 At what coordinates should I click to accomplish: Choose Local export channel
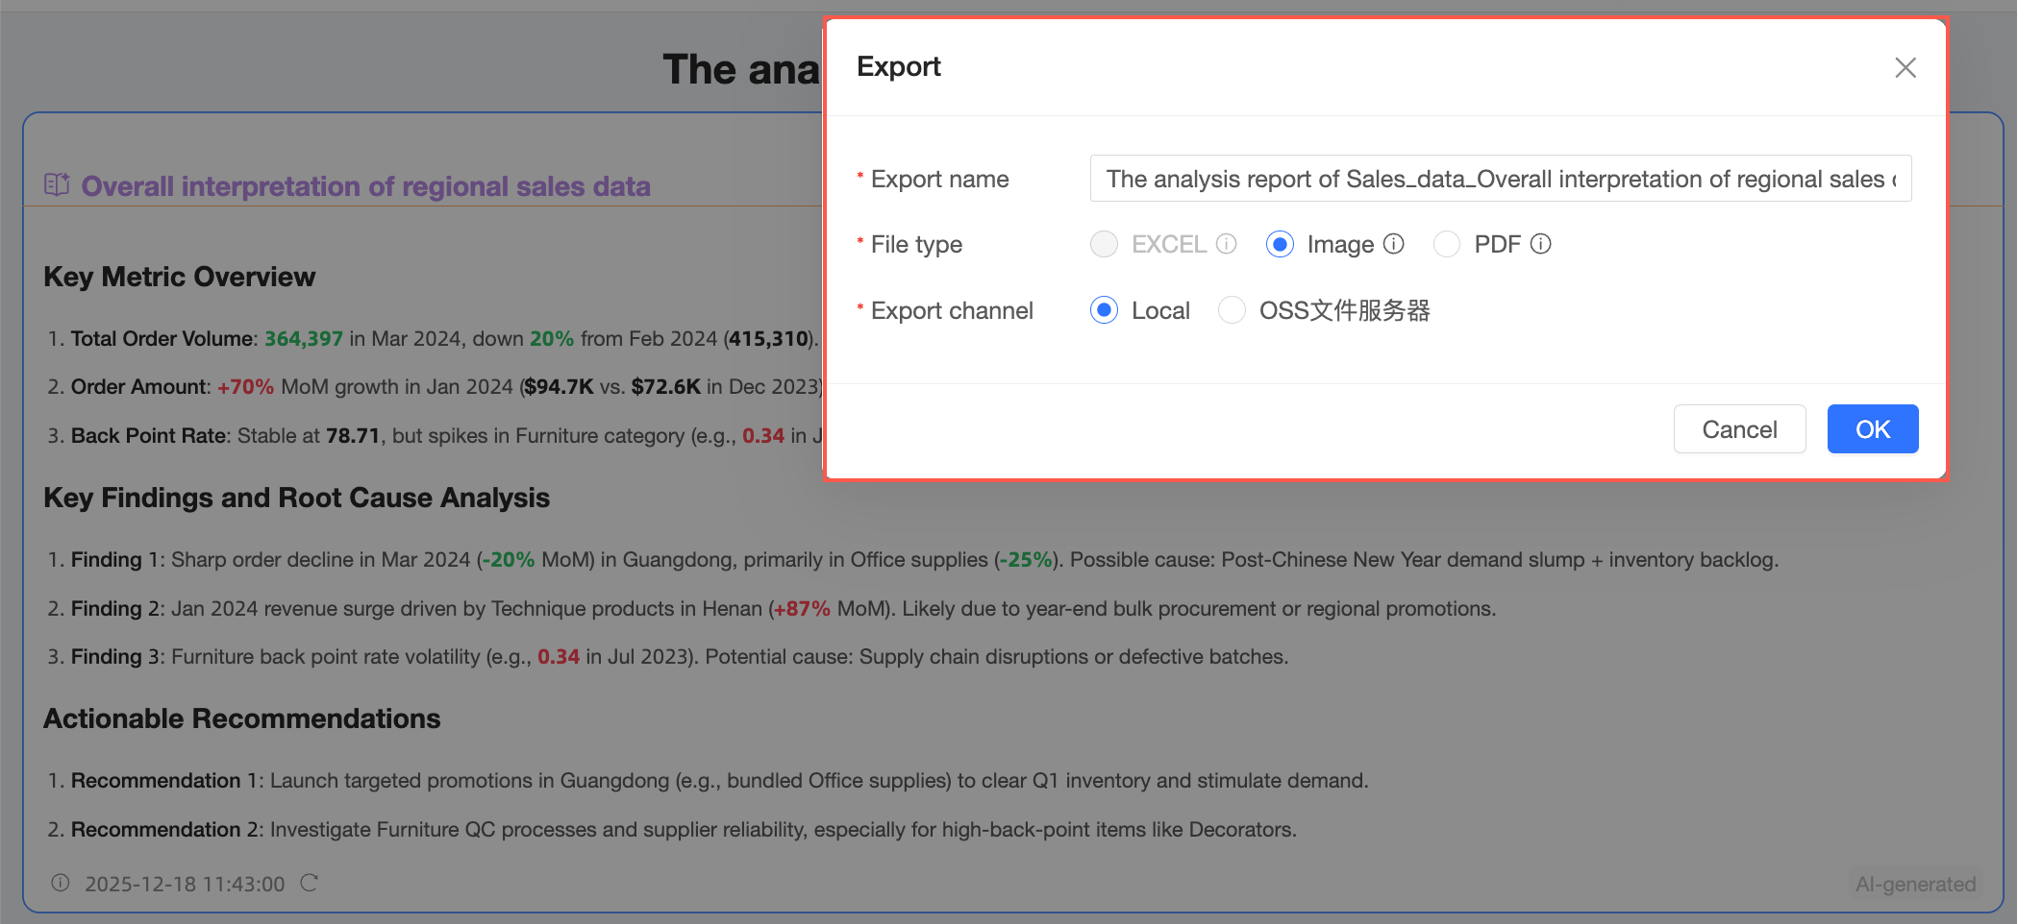(1104, 310)
